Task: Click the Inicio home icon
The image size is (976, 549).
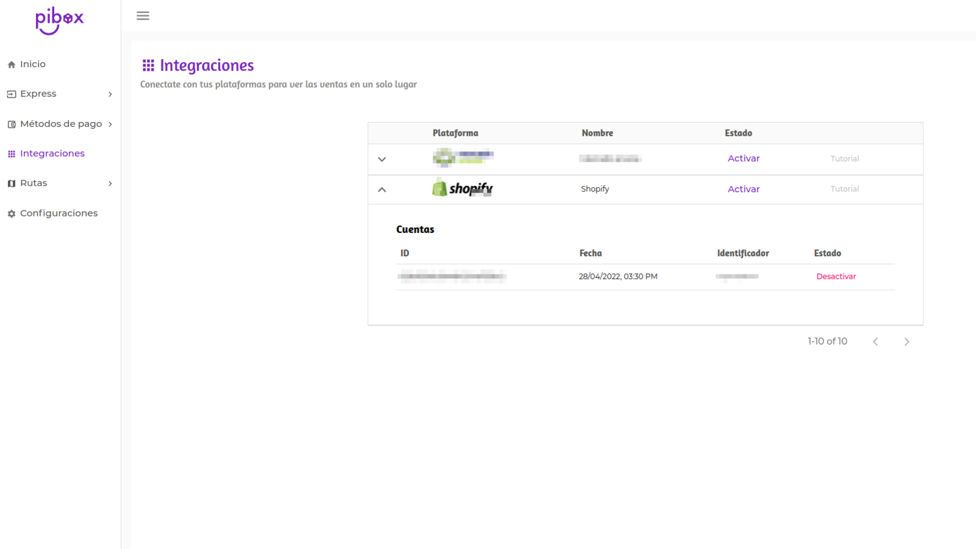Action: pyautogui.click(x=12, y=65)
